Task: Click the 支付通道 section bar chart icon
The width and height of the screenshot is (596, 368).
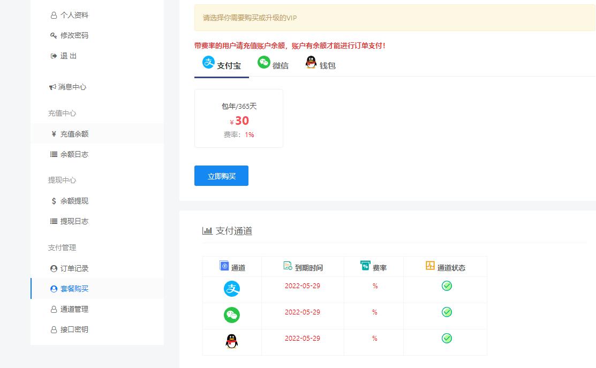Action: pos(208,230)
